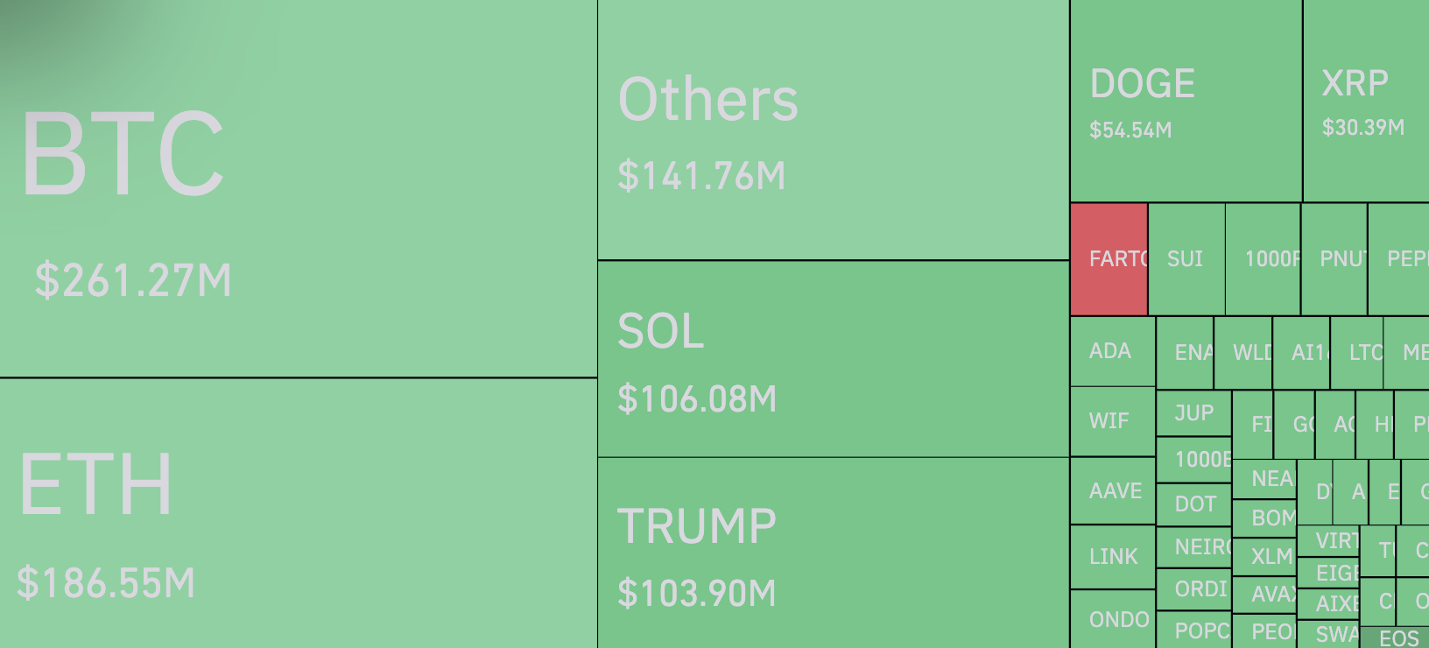Viewport: 1429px width, 648px height.
Task: Click the SOL $106.08M tile
Action: pyautogui.click(x=833, y=359)
